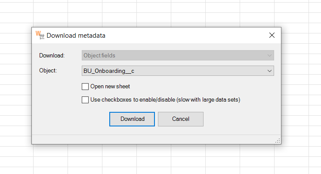This screenshot has width=321, height=174.
Task: Click the resize grip in dialog corner
Action: (278, 141)
